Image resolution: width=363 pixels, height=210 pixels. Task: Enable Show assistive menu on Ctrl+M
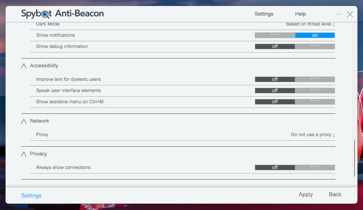[x=295, y=102]
